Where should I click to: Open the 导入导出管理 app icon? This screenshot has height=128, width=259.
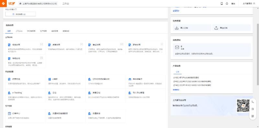point(130,93)
